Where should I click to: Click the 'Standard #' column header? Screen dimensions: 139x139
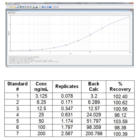click(x=17, y=86)
